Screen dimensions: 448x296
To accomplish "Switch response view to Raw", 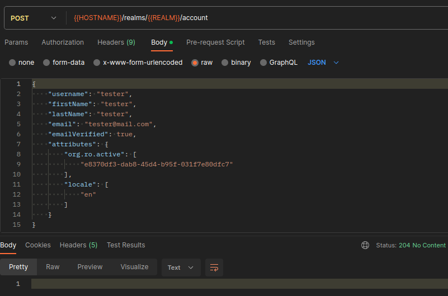I will [x=53, y=267].
